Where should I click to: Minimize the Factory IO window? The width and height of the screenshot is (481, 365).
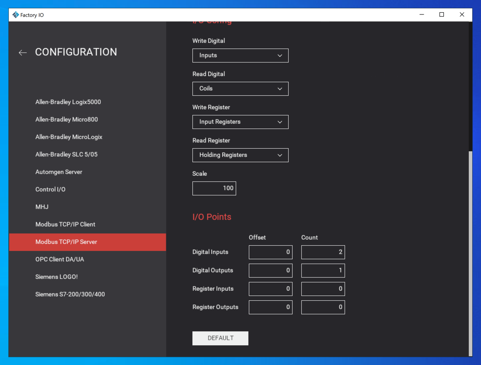[x=422, y=14]
